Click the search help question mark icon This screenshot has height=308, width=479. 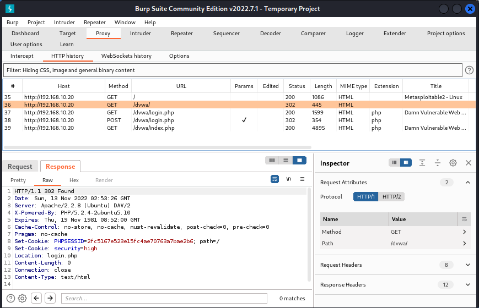(10, 298)
